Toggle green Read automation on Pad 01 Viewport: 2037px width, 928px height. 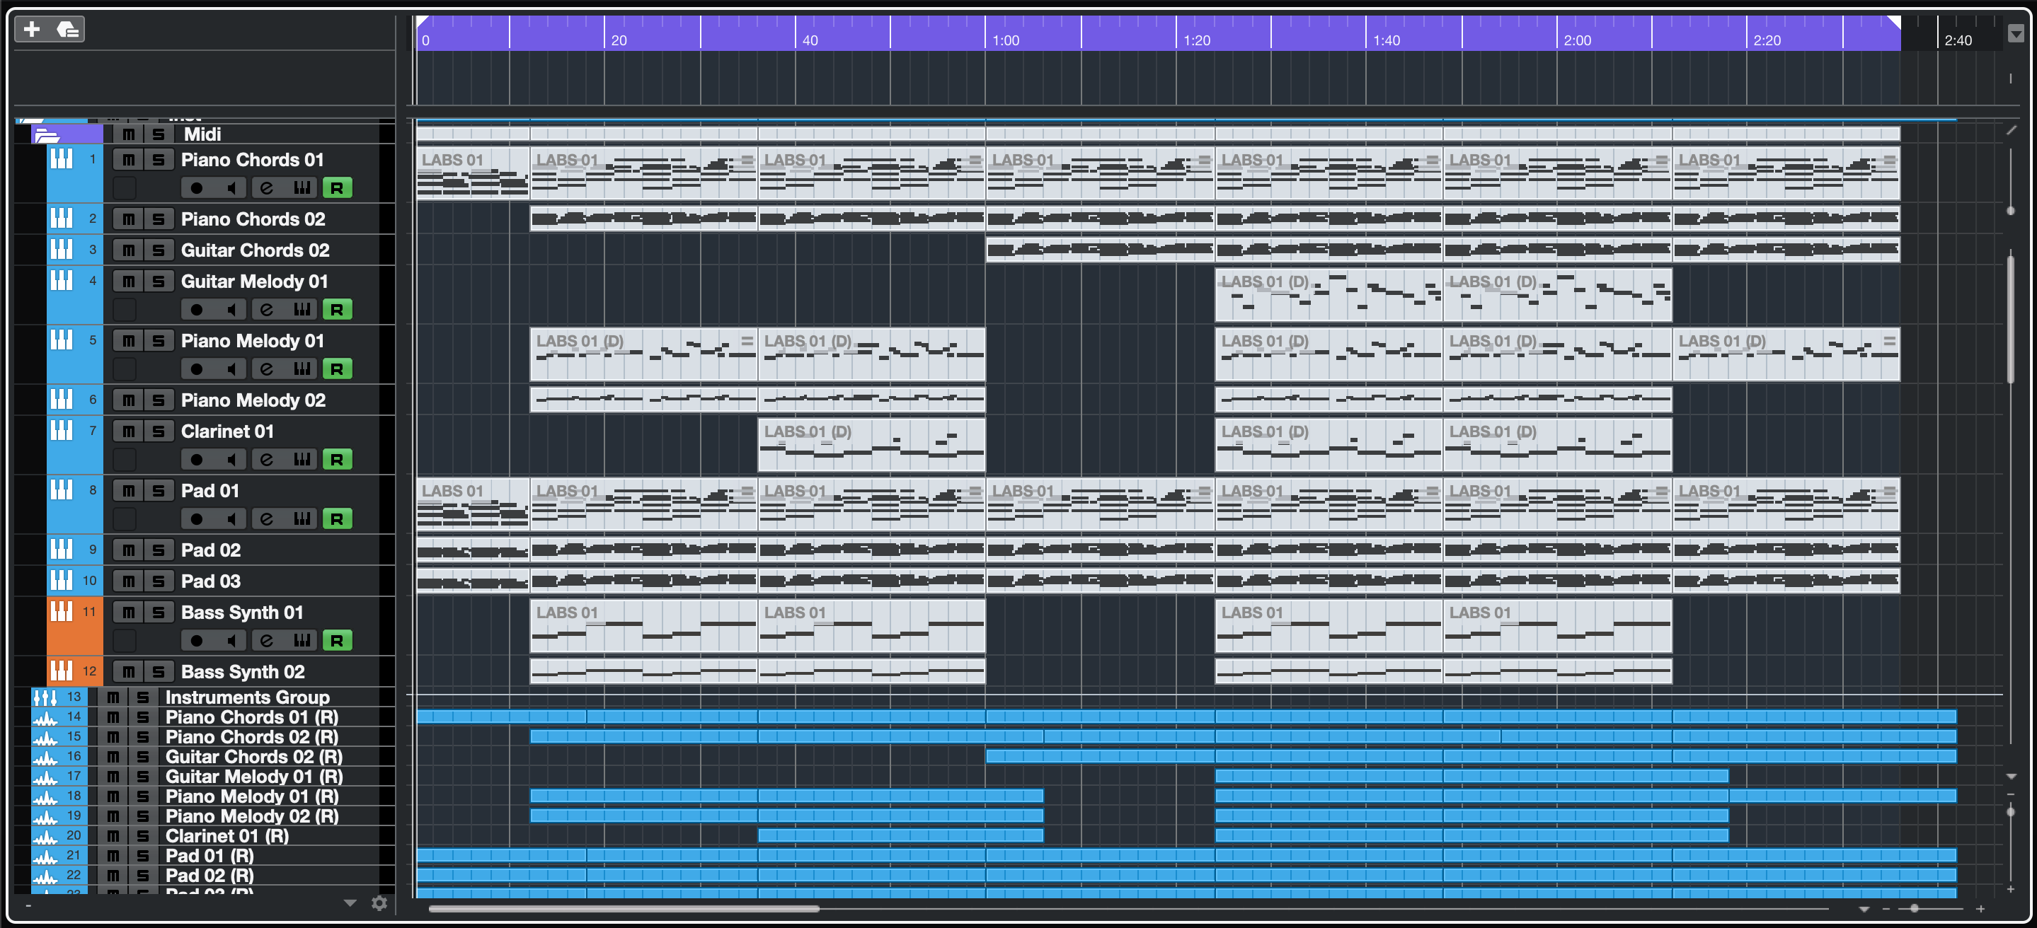click(x=337, y=519)
